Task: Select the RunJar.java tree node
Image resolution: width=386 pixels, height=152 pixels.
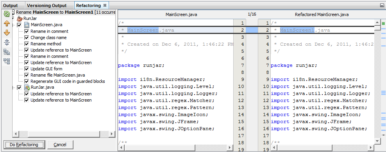Action: pyautogui.click(x=43, y=88)
